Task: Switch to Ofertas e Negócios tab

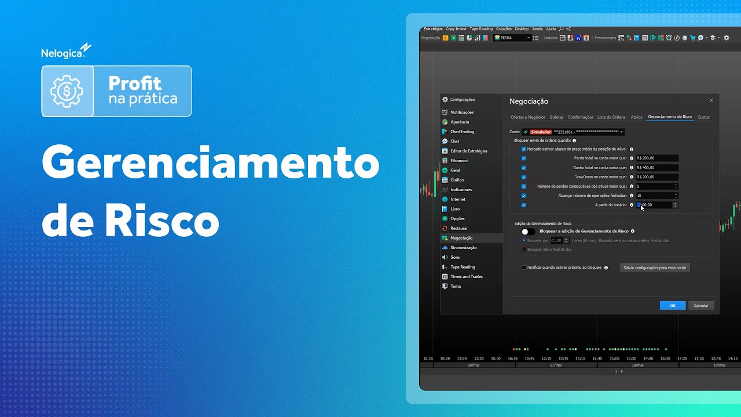Action: 528,117
